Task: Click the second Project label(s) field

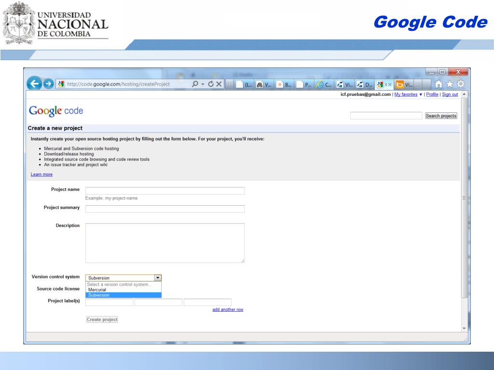Action: pyautogui.click(x=158, y=303)
